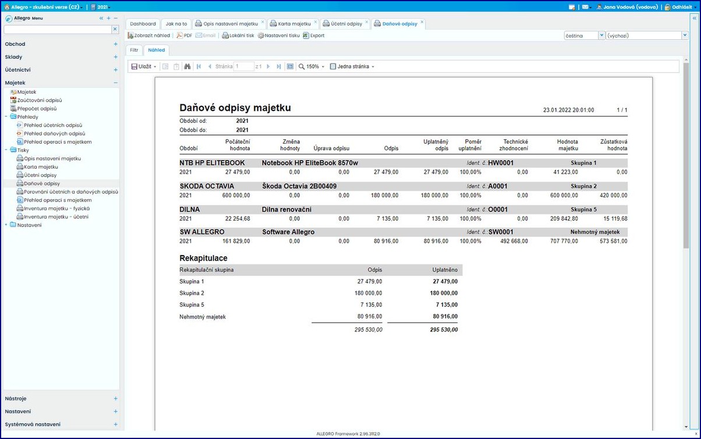
Task: Open the 150% zoom dropdown
Action: (311, 66)
